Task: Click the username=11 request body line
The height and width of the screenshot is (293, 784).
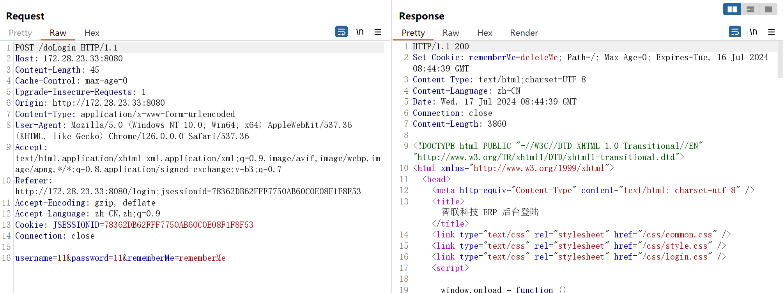Action: (120, 258)
